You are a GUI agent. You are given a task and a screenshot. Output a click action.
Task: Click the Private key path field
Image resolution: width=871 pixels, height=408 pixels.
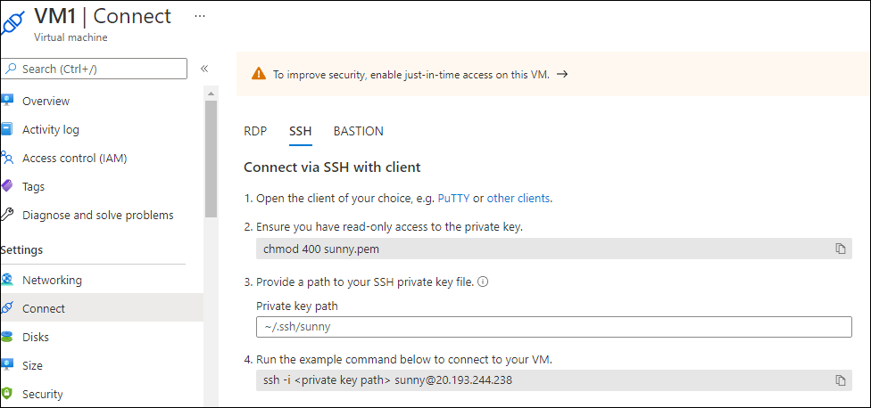pos(554,327)
